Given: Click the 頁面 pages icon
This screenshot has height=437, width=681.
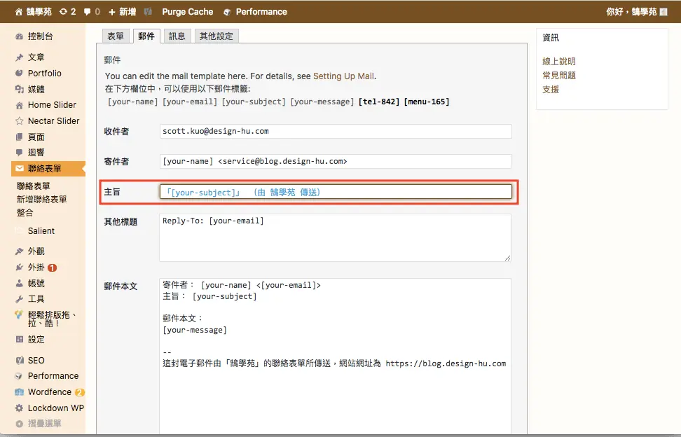Looking at the screenshot, I should (19, 137).
